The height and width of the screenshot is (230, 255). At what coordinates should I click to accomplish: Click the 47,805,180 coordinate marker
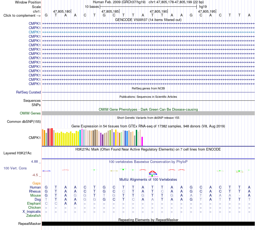coord(62,11)
